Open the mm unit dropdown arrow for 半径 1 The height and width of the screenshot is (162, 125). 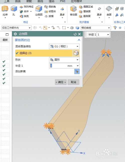[x=77, y=66]
